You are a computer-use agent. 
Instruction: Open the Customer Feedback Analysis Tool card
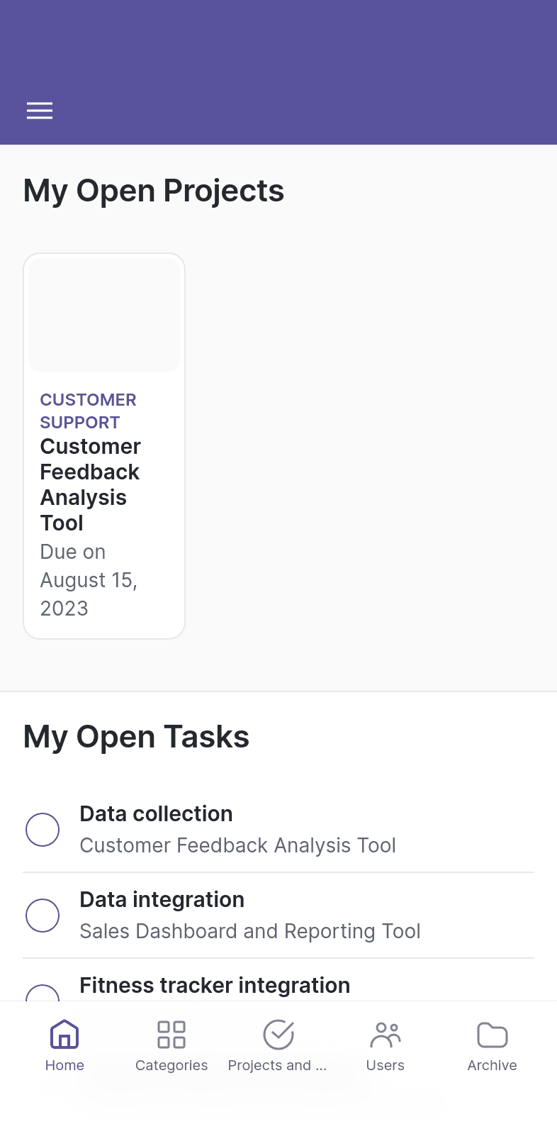[104, 446]
